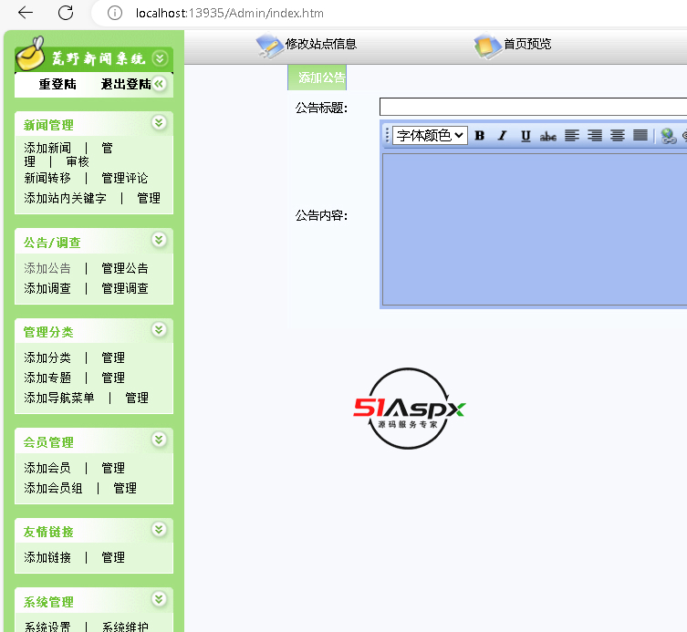Click the 重登陆 link
This screenshot has height=632, width=687.
point(57,84)
